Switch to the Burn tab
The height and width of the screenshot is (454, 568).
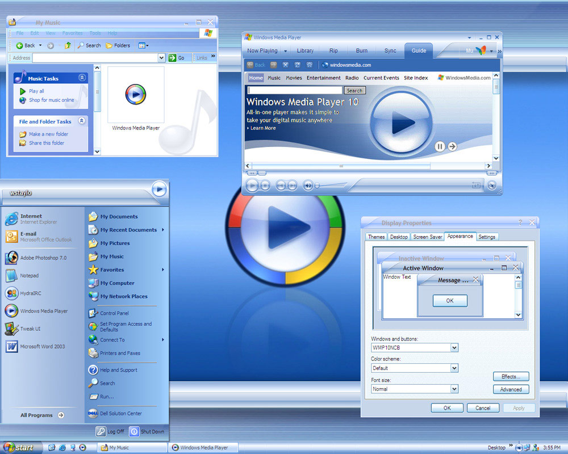[x=361, y=51]
